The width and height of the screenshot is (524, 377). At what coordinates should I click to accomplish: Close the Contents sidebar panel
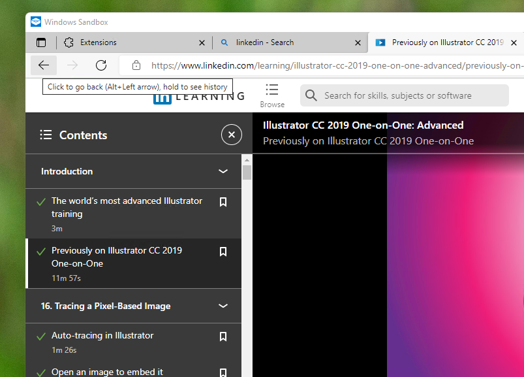pos(231,135)
